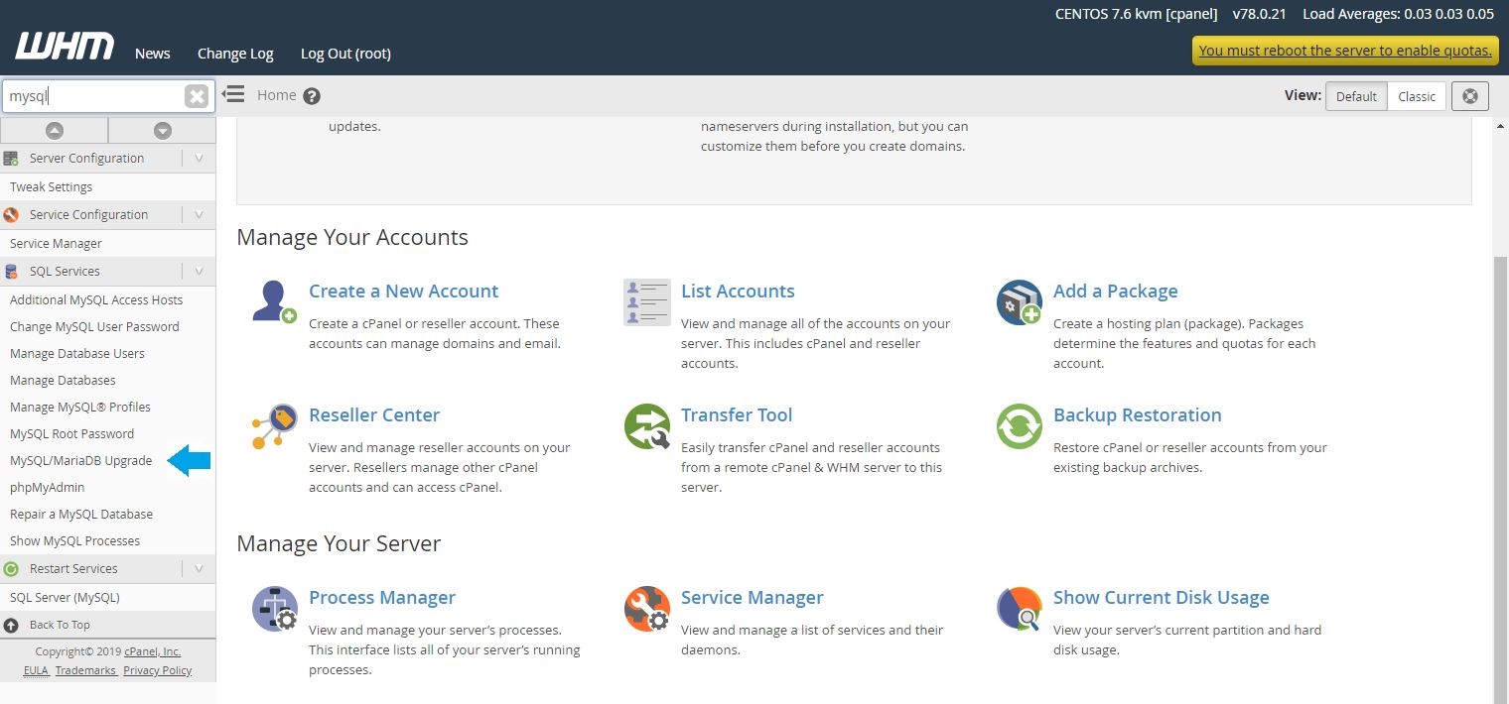
Task: Collapse the SQL Services section chevron
Action: coord(199,272)
